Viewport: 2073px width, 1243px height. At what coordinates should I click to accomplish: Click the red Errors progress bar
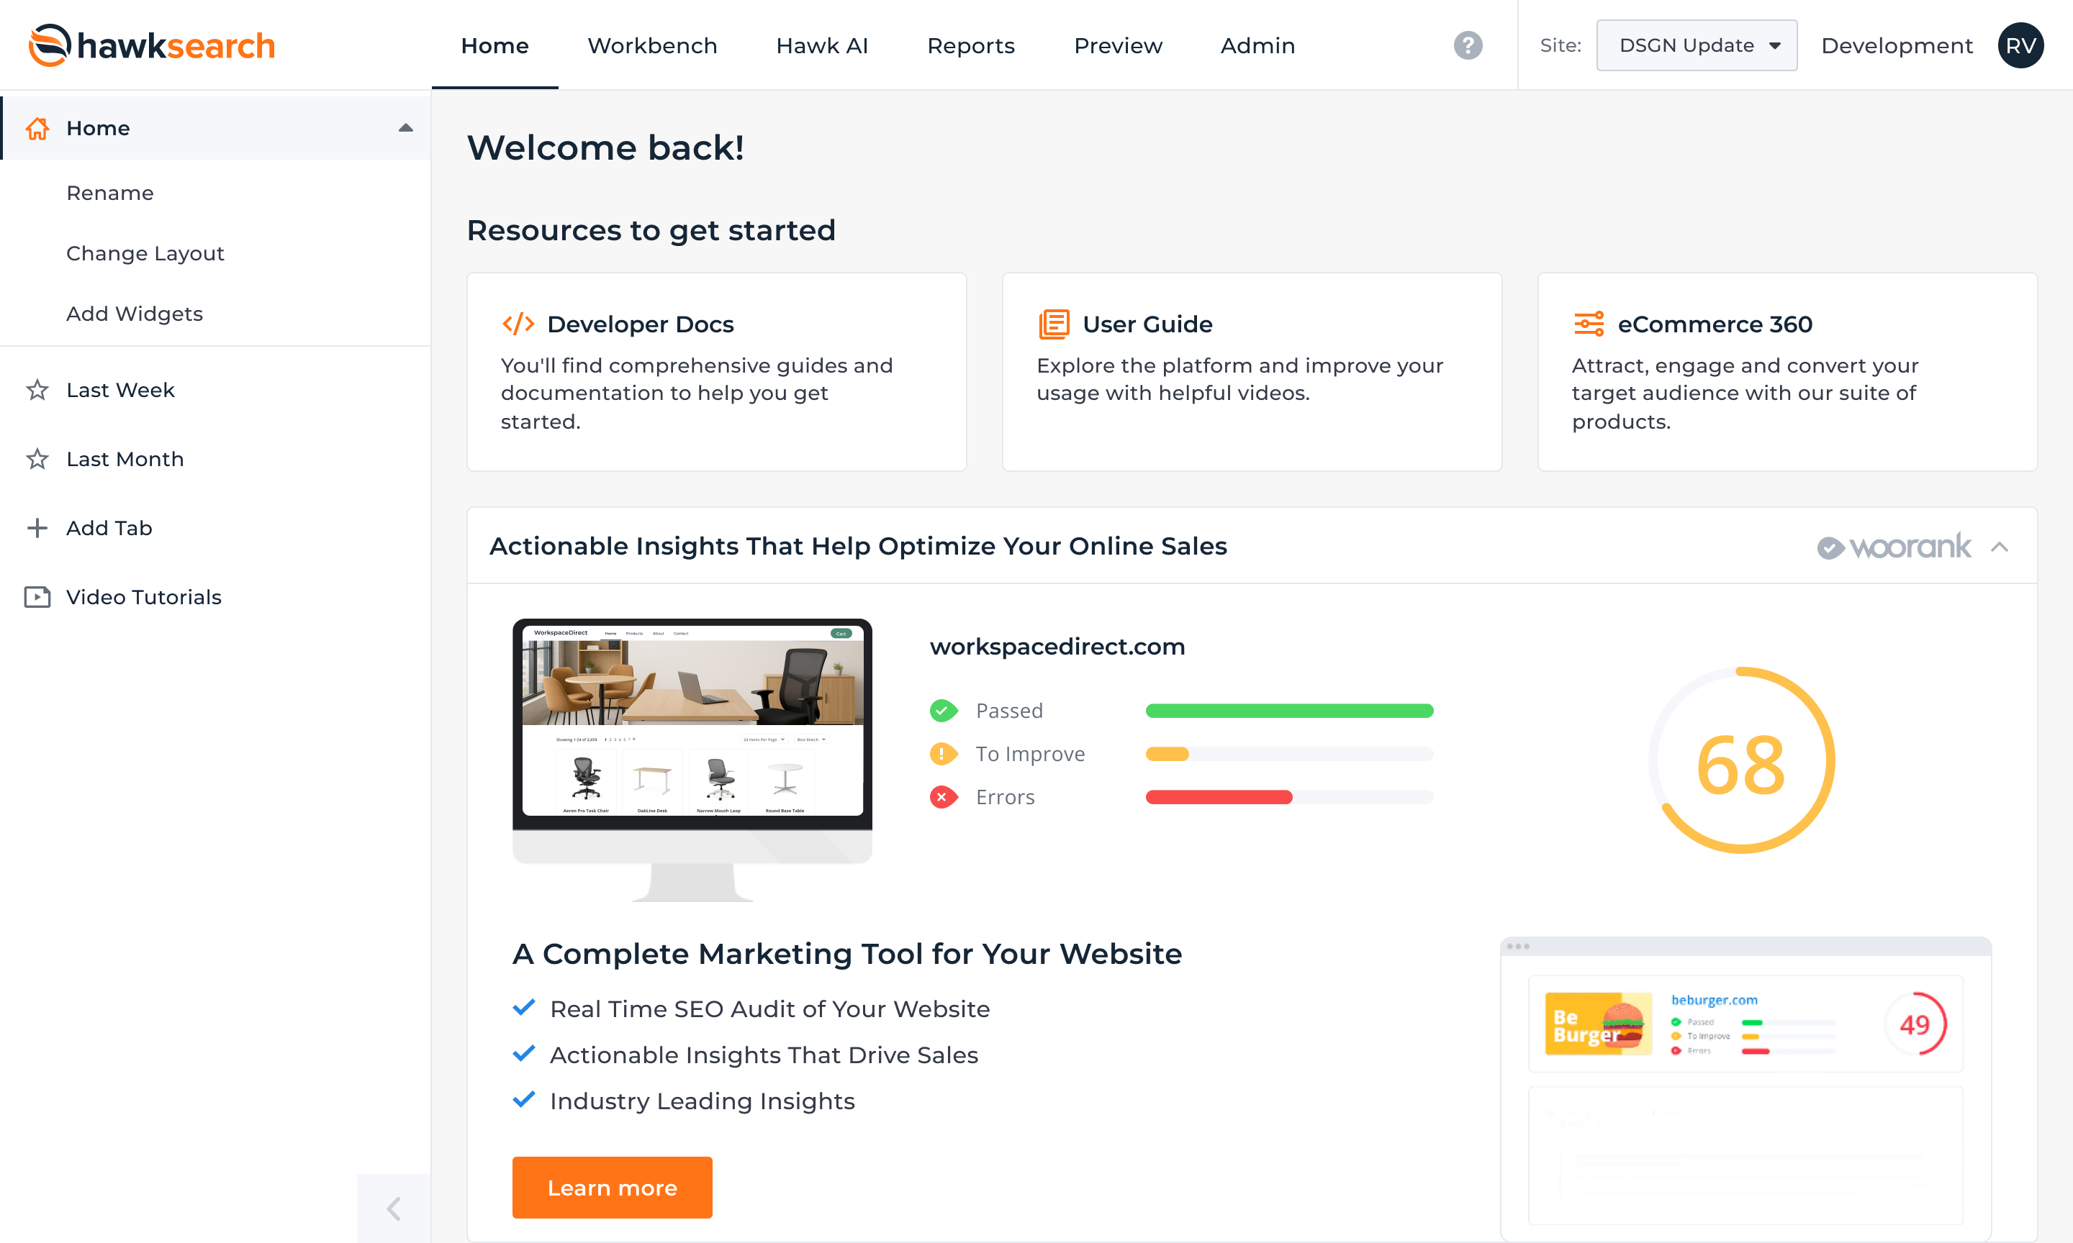click(x=1219, y=798)
